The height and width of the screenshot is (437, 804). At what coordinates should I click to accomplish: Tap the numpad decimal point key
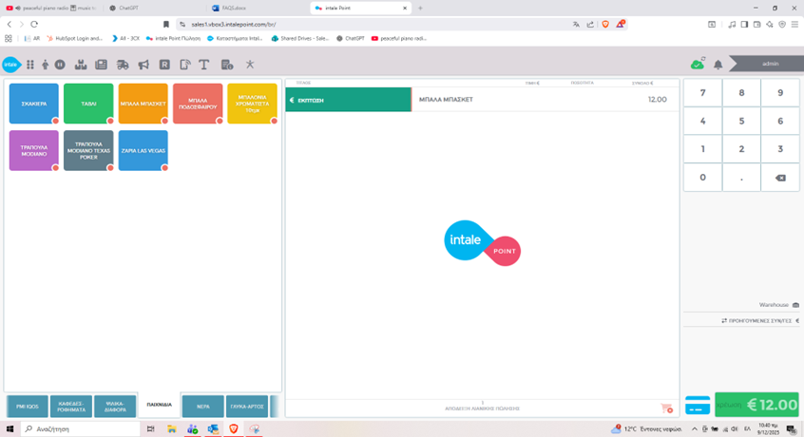click(741, 178)
